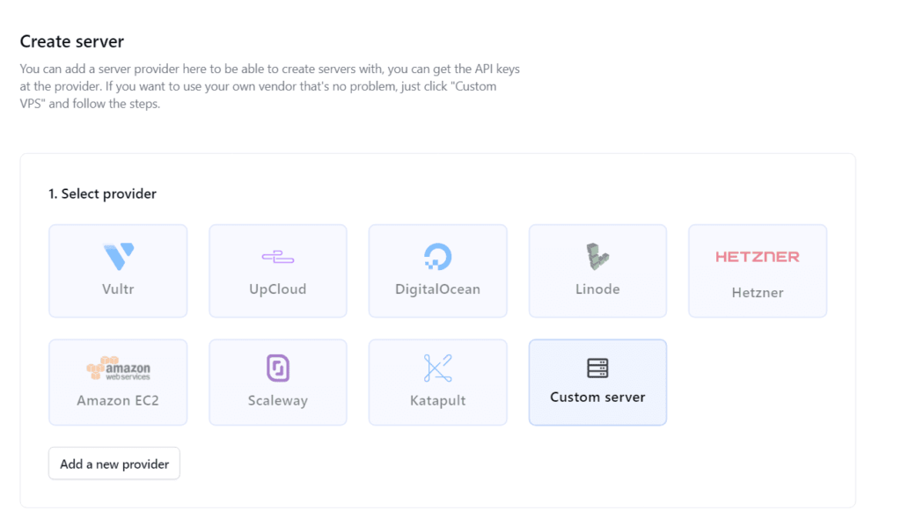Select the Custom server option
901x511 pixels.
point(597,382)
